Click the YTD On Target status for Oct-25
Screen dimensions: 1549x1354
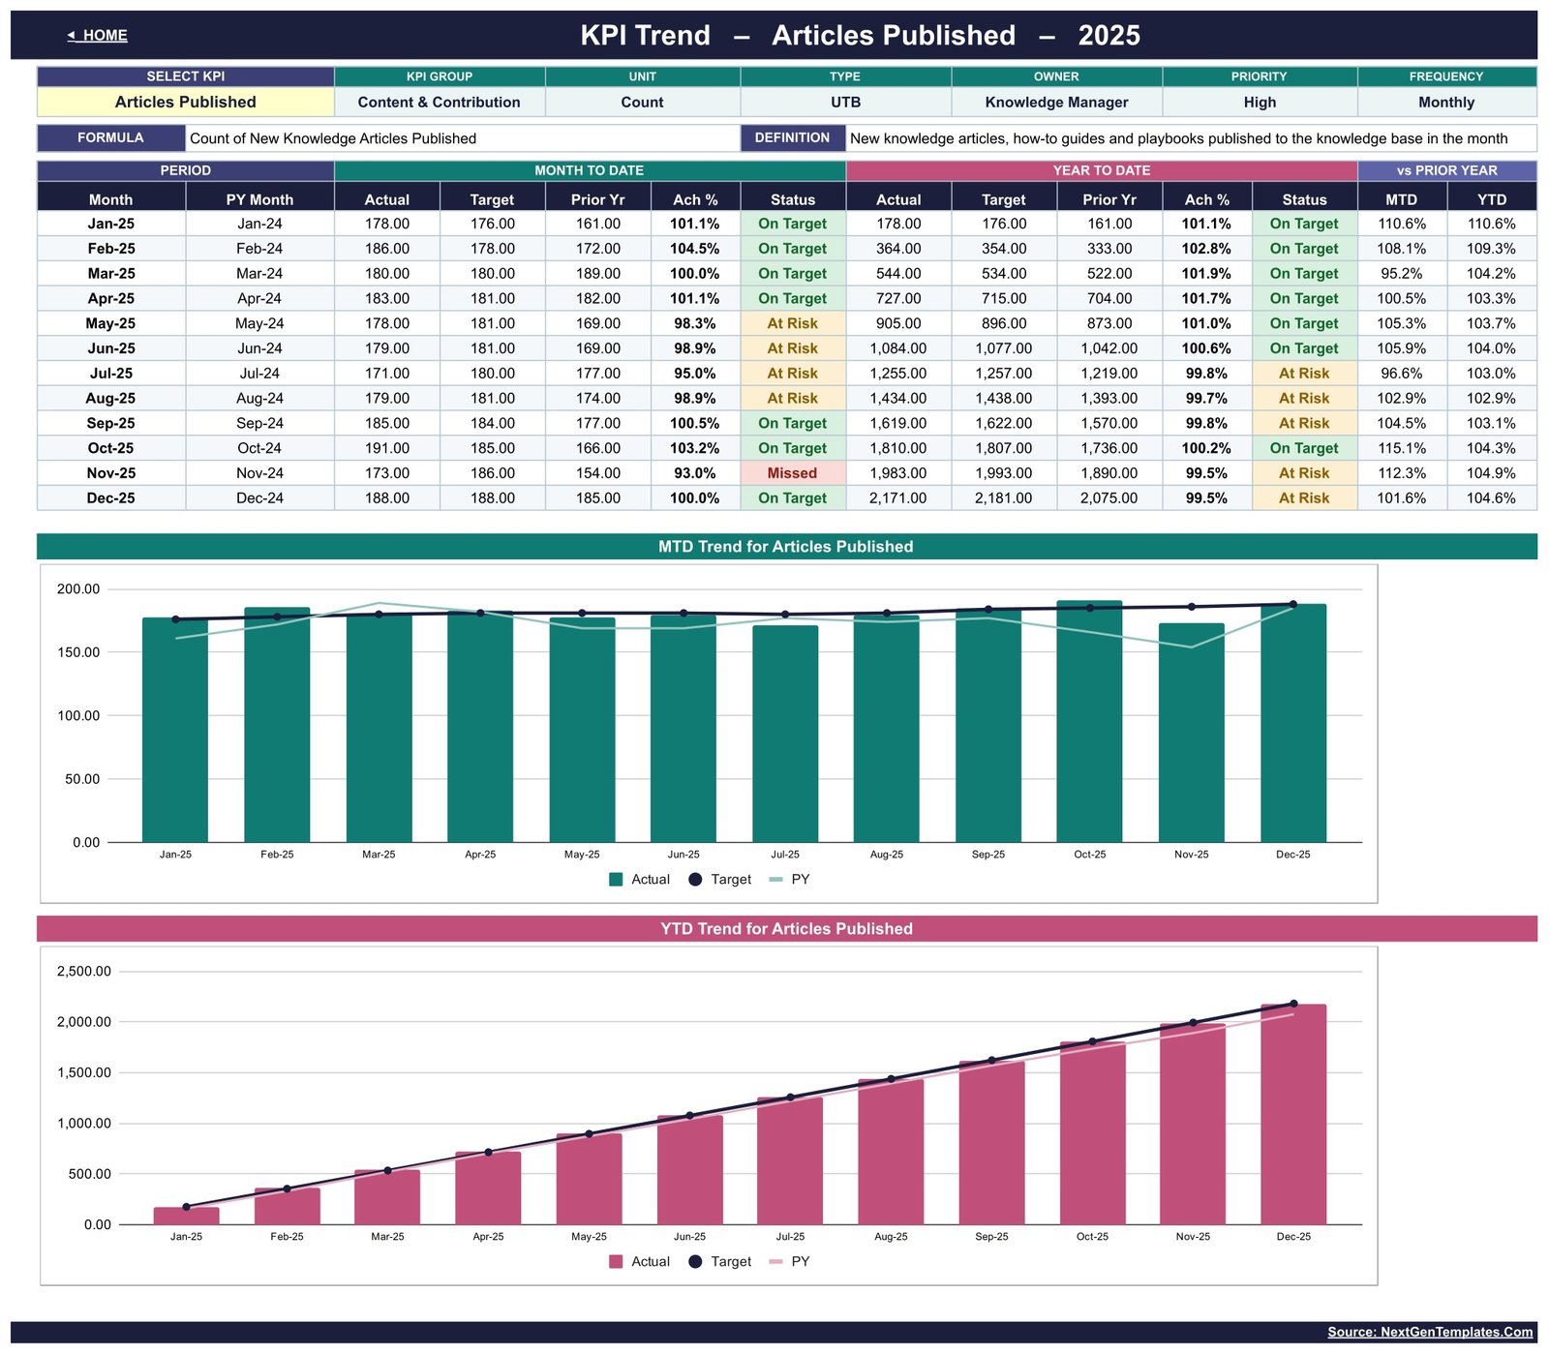(x=1304, y=448)
